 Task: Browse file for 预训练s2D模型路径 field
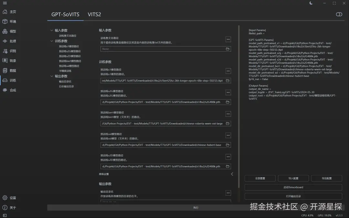coord(227,166)
